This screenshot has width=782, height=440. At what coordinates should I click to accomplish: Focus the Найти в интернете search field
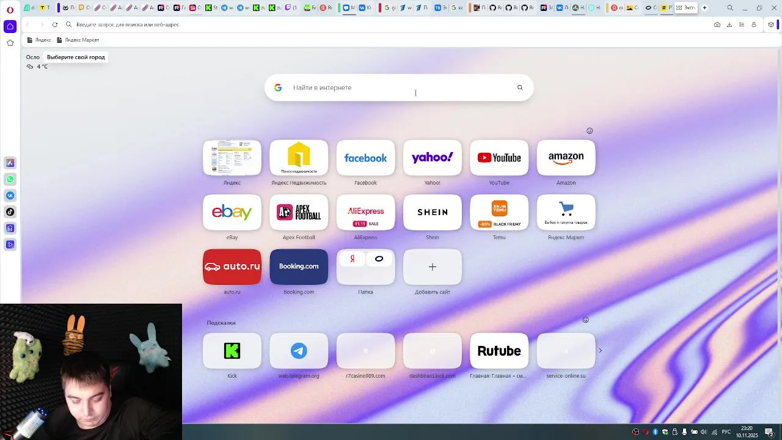[x=399, y=87]
